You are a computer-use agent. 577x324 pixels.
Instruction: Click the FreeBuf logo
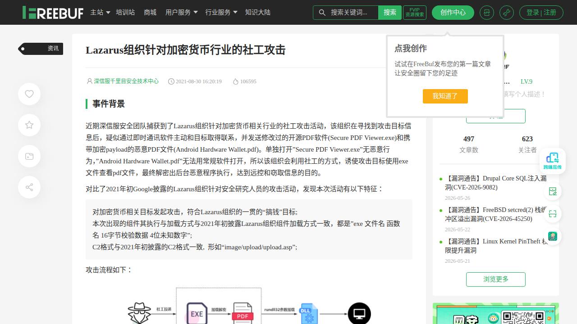click(x=53, y=13)
